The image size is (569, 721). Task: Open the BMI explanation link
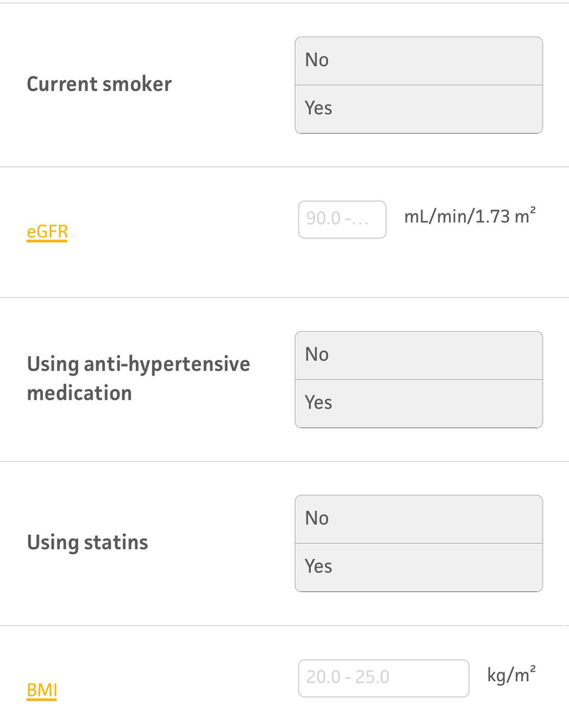pos(41,690)
